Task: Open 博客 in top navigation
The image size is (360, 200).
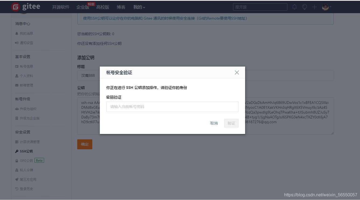Action: [x=121, y=7]
